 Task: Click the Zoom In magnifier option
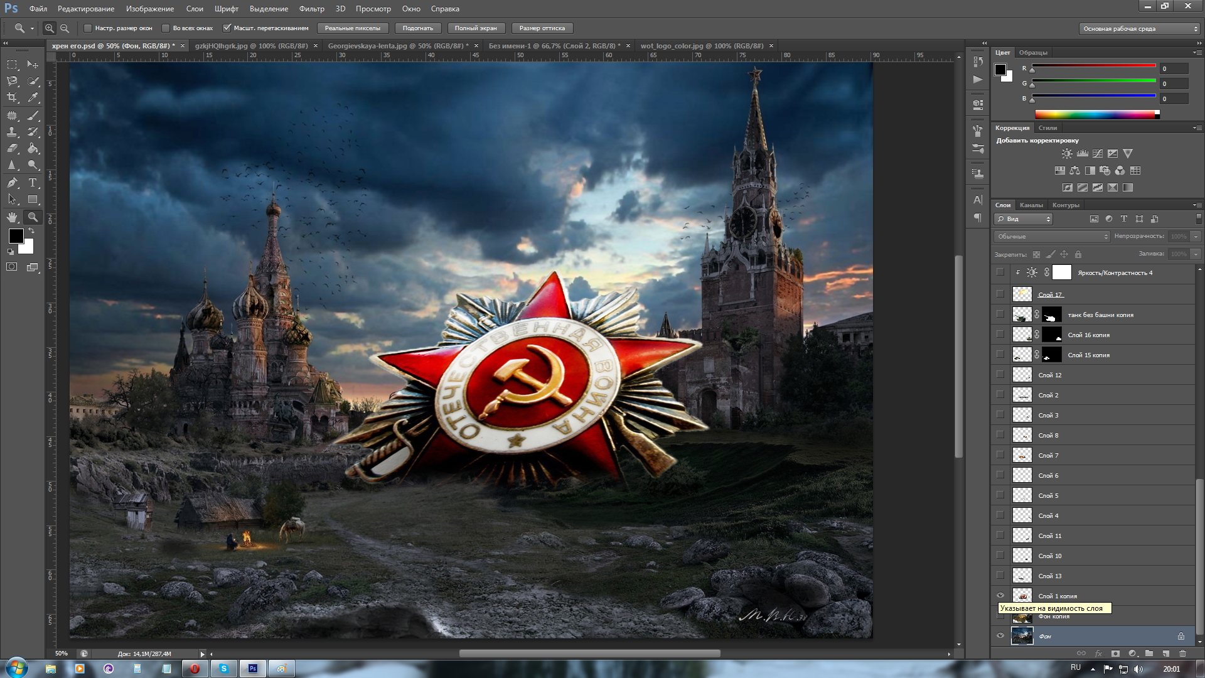[x=49, y=28]
